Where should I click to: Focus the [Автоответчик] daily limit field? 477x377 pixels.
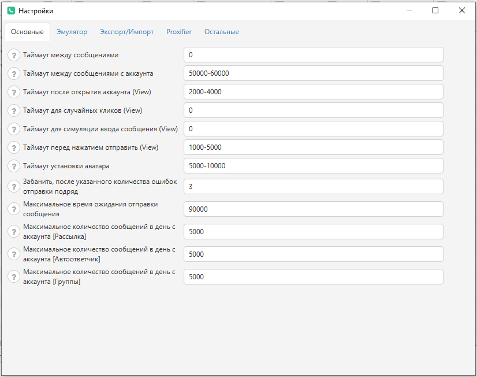point(314,254)
